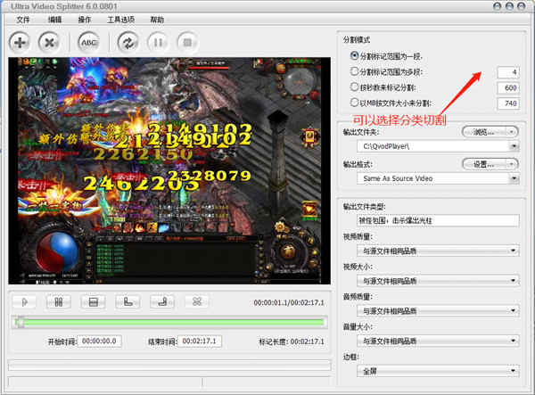Open the Edit menu
Viewport: 535px width, 395px height.
coord(54,20)
